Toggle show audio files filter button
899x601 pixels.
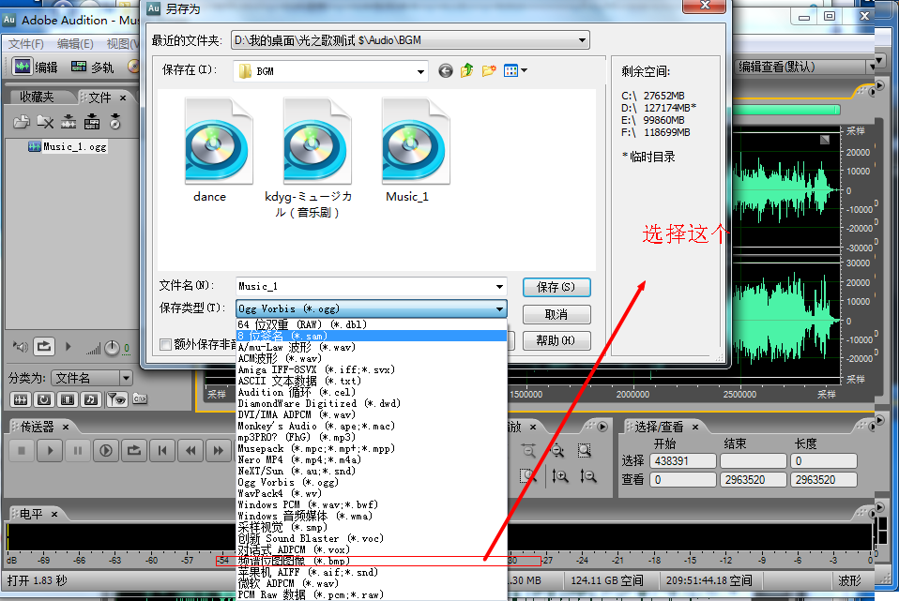click(x=20, y=399)
